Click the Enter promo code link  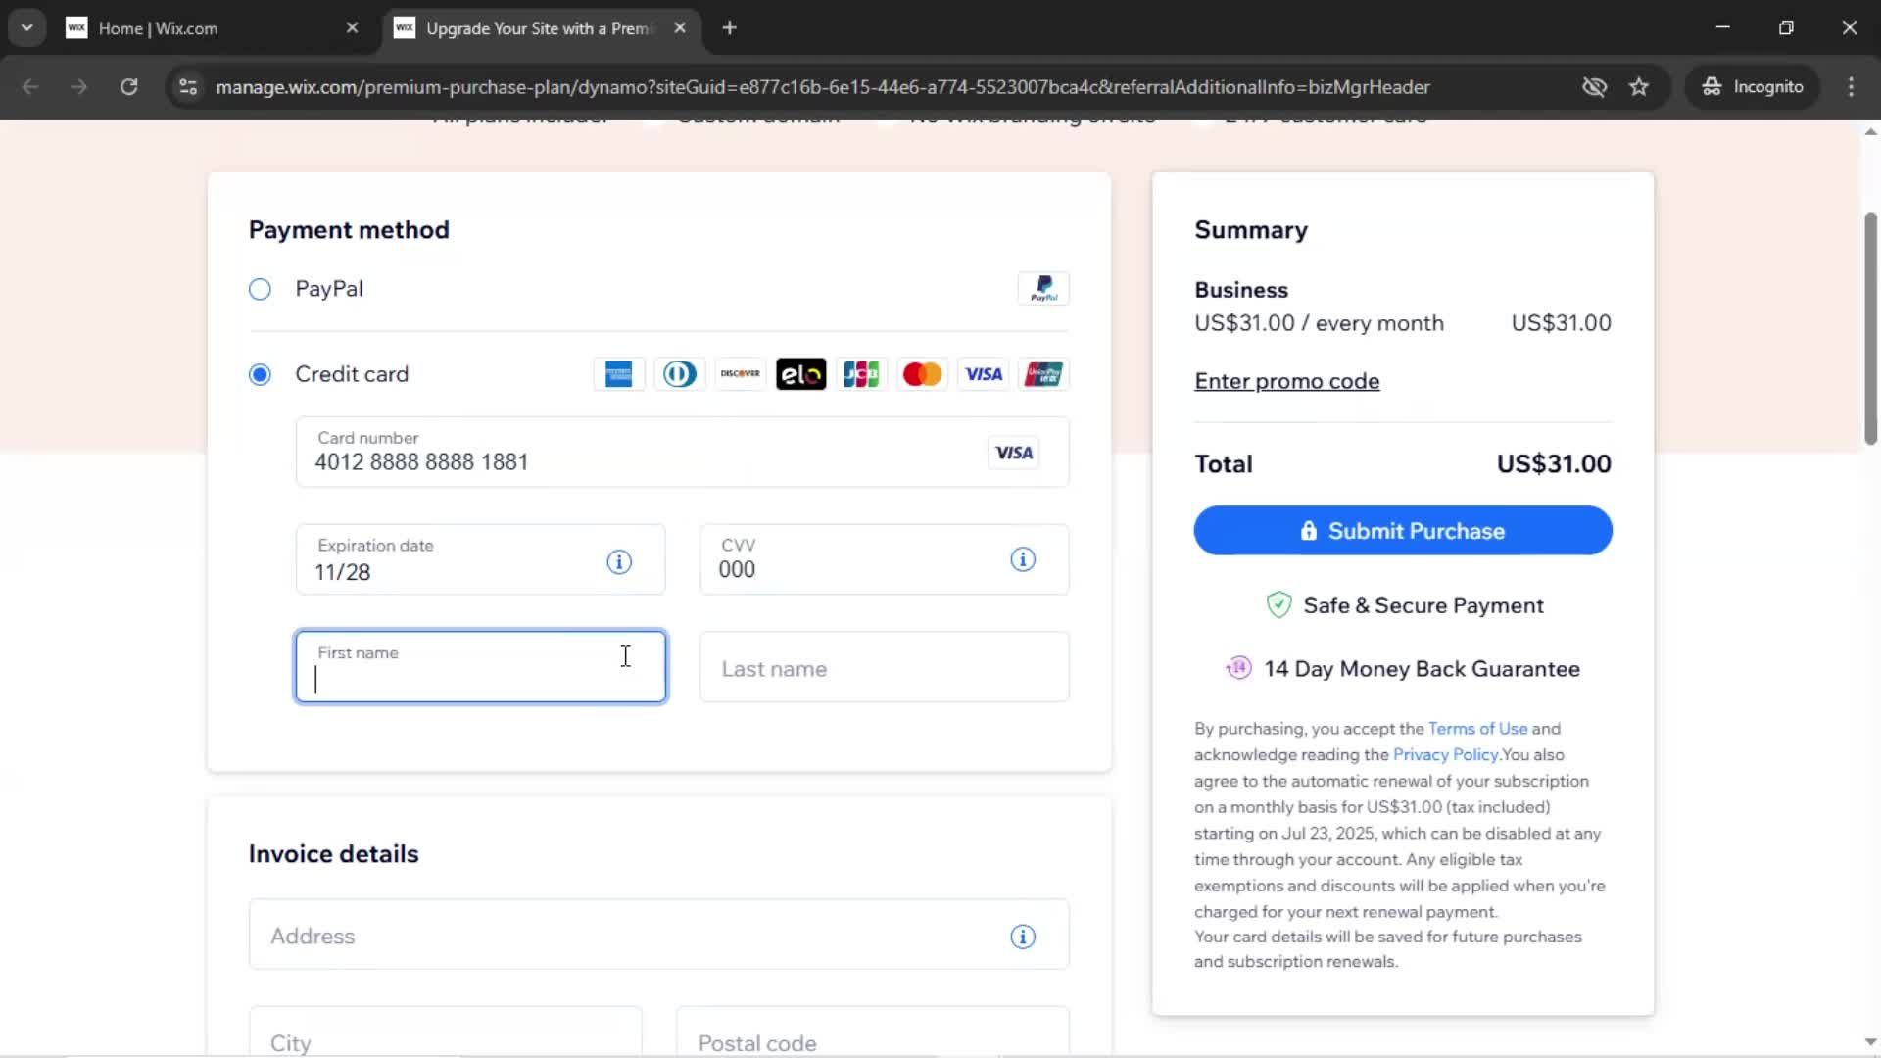pos(1286,381)
